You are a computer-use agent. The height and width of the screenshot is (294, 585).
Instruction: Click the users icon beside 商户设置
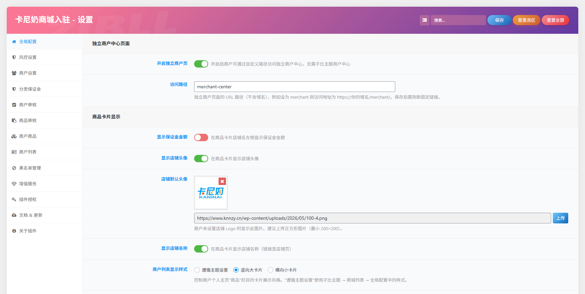(x=14, y=73)
